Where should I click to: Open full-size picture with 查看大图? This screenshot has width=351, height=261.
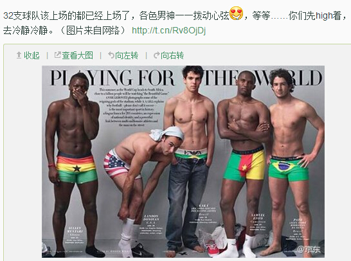click(77, 55)
